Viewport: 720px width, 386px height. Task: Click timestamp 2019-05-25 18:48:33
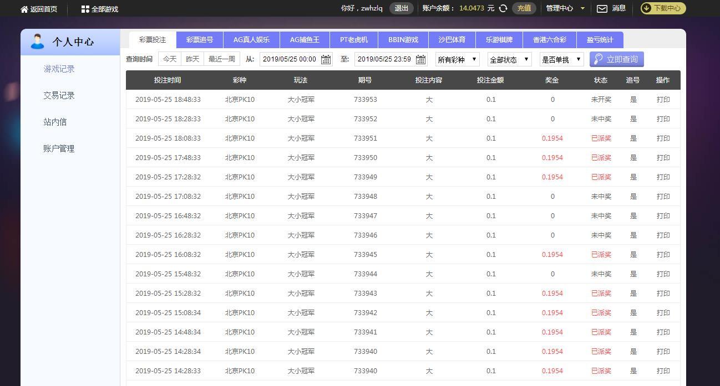pyautogui.click(x=168, y=100)
